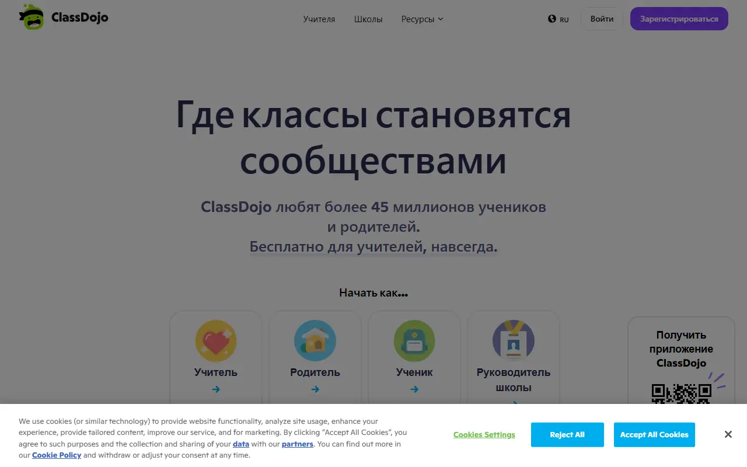The image size is (747, 467).
Task: Click the Получить приложение ClassDojo text
Action: (x=682, y=349)
